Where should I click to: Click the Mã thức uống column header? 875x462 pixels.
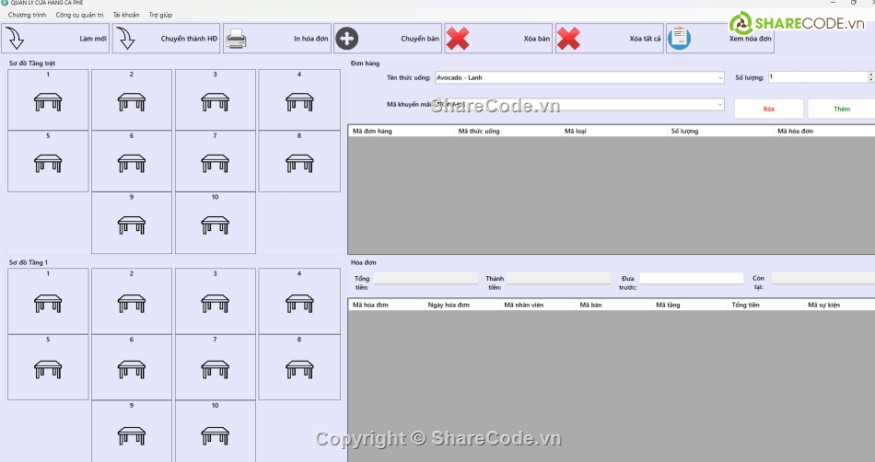pyautogui.click(x=479, y=132)
